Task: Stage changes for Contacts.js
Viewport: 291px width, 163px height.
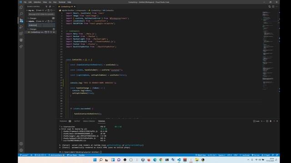Action: [51, 32]
